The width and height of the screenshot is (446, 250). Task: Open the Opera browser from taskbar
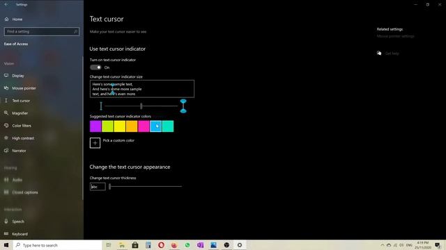click(161, 245)
